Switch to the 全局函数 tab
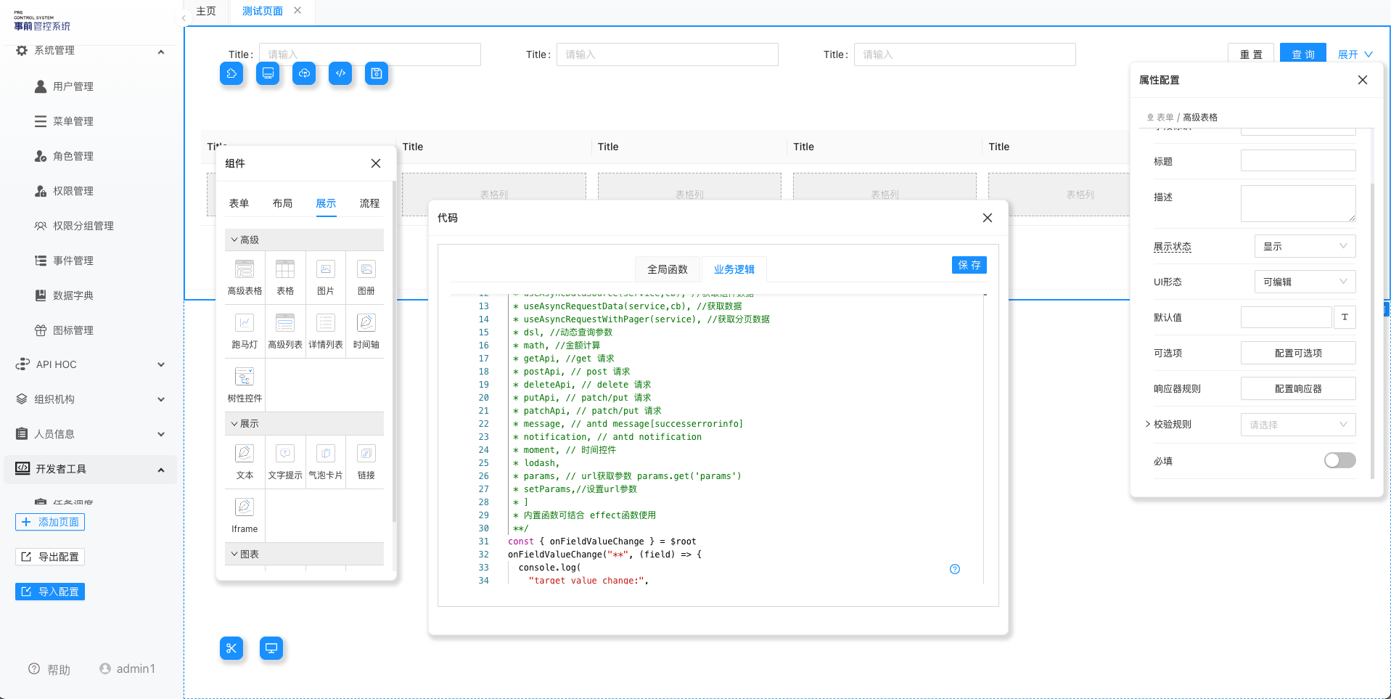The height and width of the screenshot is (699, 1391). pos(668,269)
